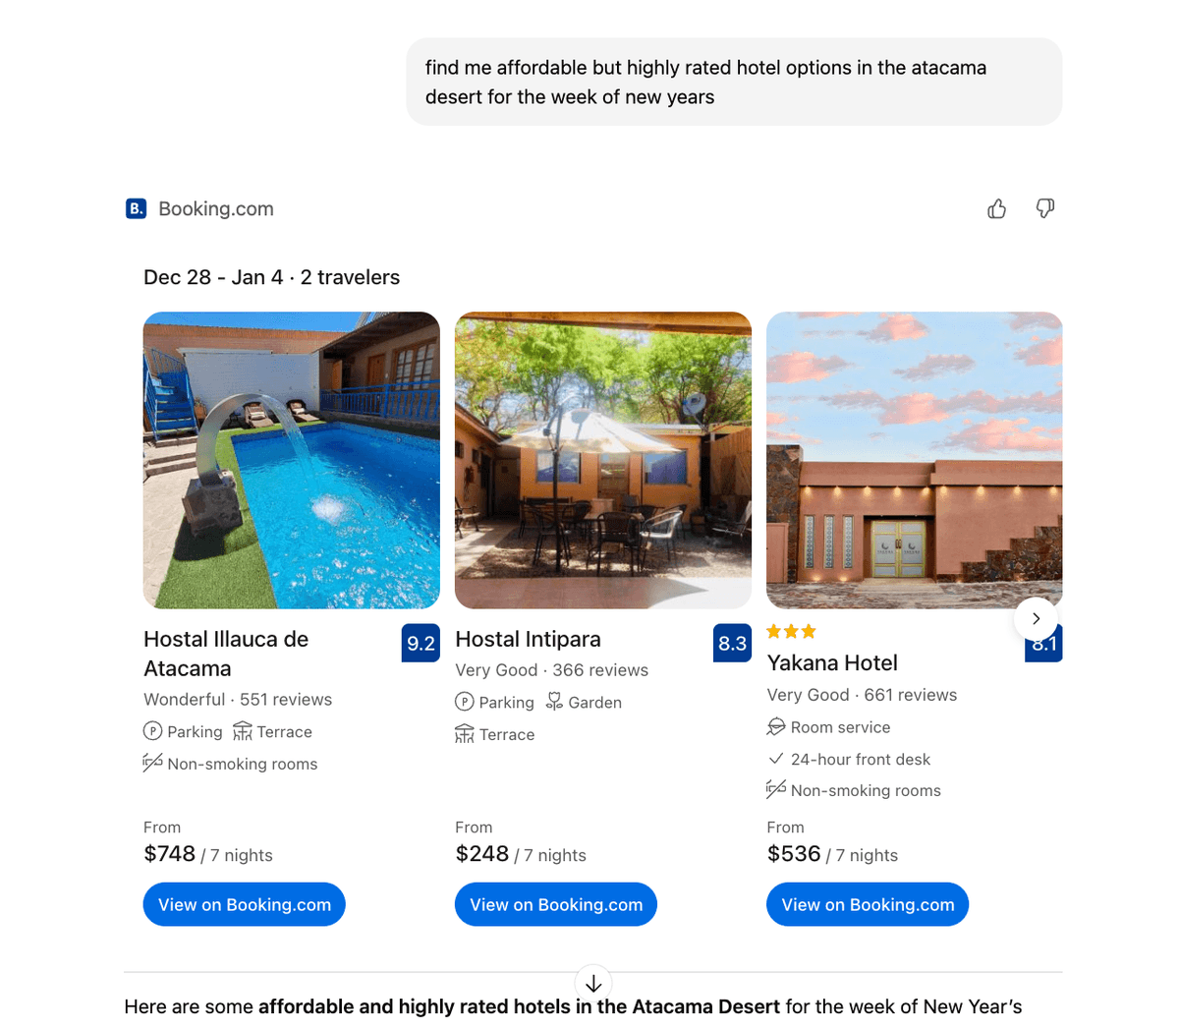The width and height of the screenshot is (1179, 1029).
Task: Give the response a thumbs up
Action: (x=996, y=208)
